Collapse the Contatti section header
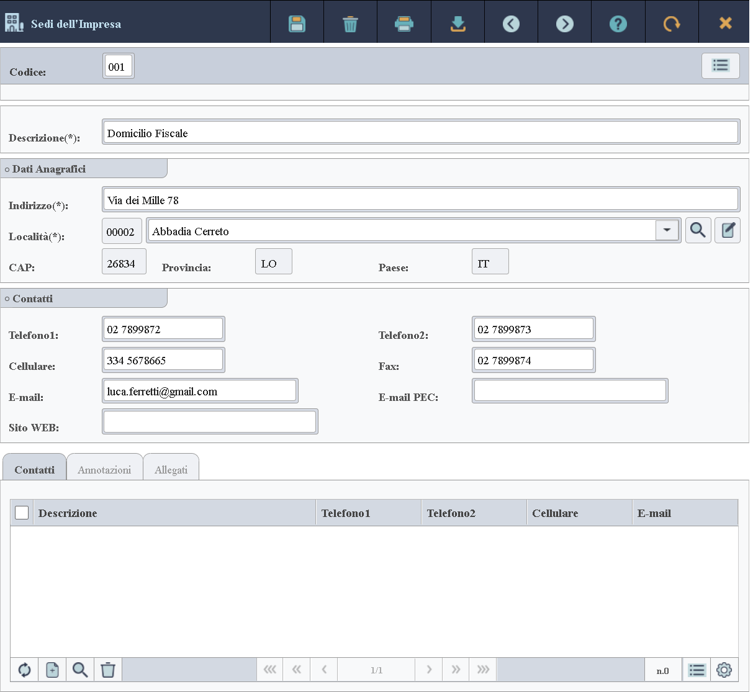The image size is (753, 692). [x=84, y=299]
